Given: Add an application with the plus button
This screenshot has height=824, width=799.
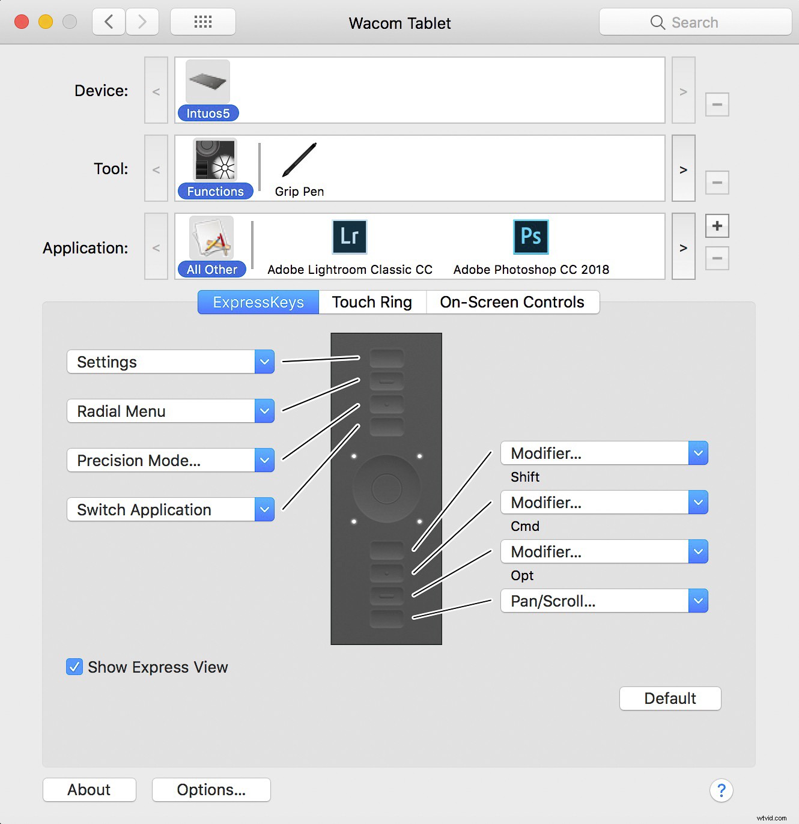Looking at the screenshot, I should [717, 226].
